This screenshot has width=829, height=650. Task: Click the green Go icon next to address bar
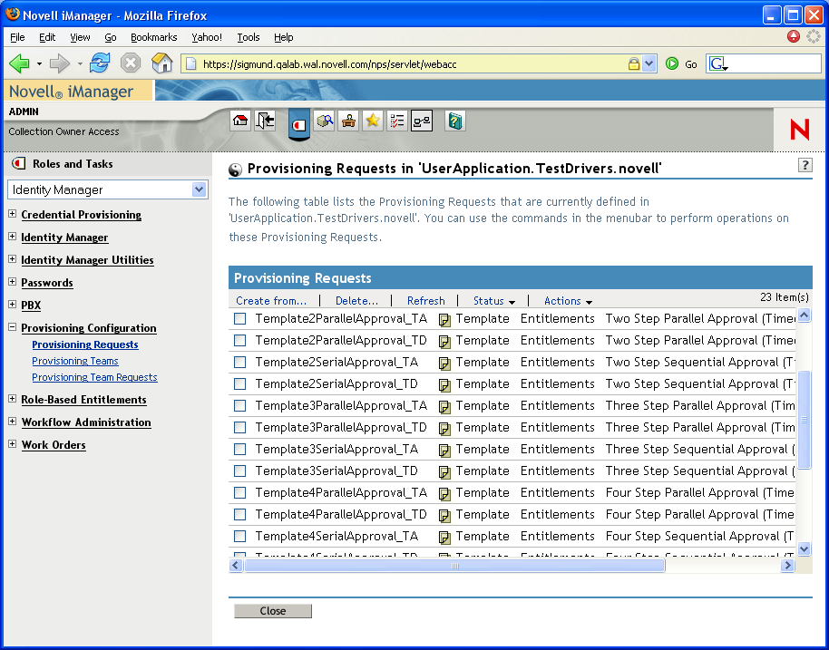click(672, 64)
